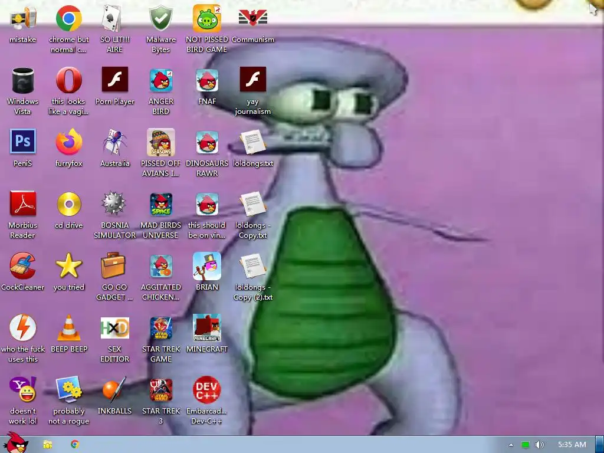Open Chrome from the taskbar
604x453 pixels.
pos(75,444)
